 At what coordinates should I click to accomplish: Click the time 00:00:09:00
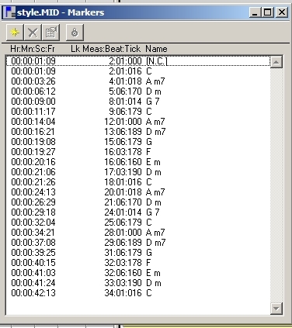click(33, 102)
